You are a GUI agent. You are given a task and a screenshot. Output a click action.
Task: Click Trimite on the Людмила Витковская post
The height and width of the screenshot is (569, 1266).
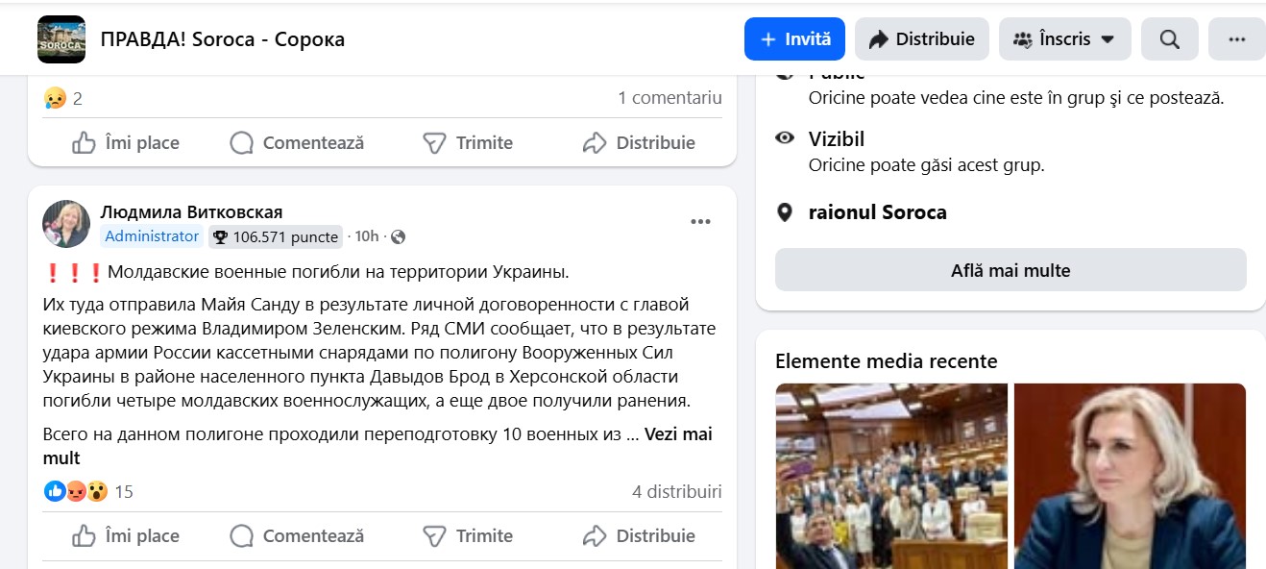pos(468,535)
